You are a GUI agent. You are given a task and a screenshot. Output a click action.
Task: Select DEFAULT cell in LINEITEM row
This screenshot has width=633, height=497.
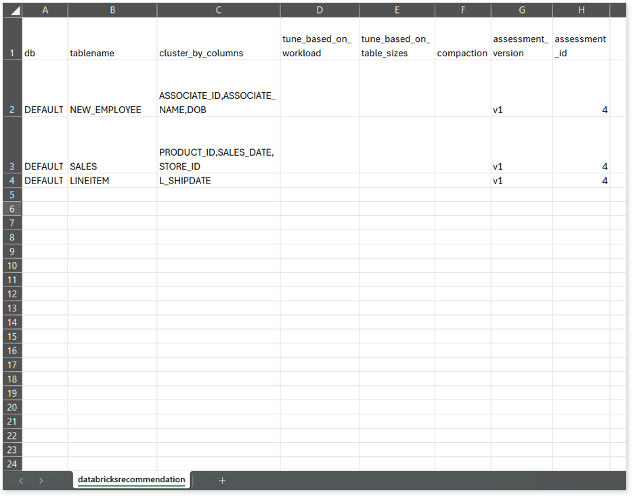45,181
